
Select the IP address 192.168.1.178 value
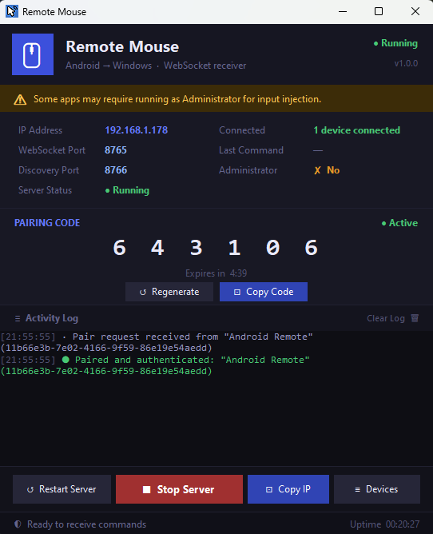[x=136, y=130]
